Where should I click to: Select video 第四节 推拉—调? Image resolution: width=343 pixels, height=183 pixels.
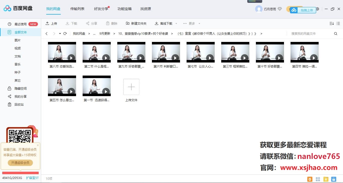(x=305, y=52)
